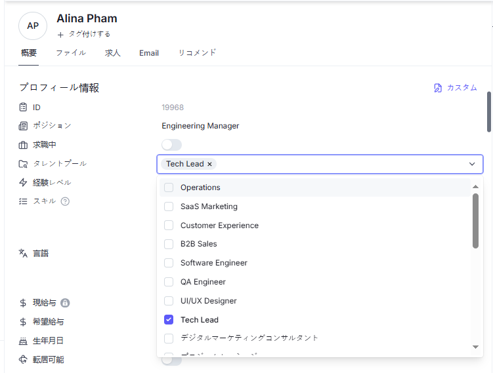
Task: Click the help icon next to スキル
Action: click(65, 201)
